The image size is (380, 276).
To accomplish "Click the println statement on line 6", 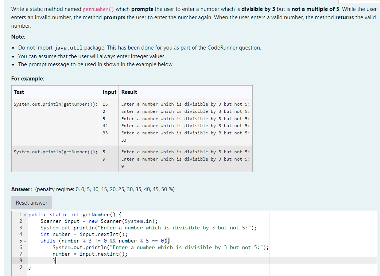I will 161,248.
